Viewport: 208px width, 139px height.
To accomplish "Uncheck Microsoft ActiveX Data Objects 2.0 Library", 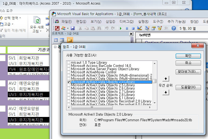I will pos(69,82).
